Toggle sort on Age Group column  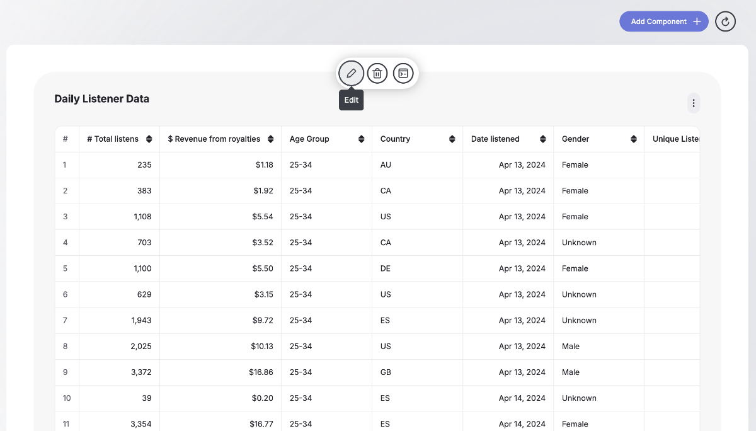pos(361,139)
